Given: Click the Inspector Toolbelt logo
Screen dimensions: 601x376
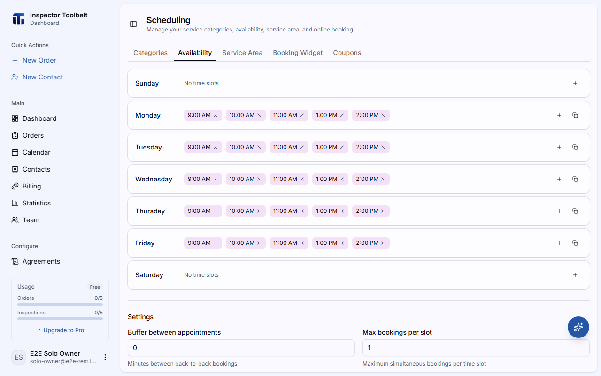Looking at the screenshot, I should [18, 19].
